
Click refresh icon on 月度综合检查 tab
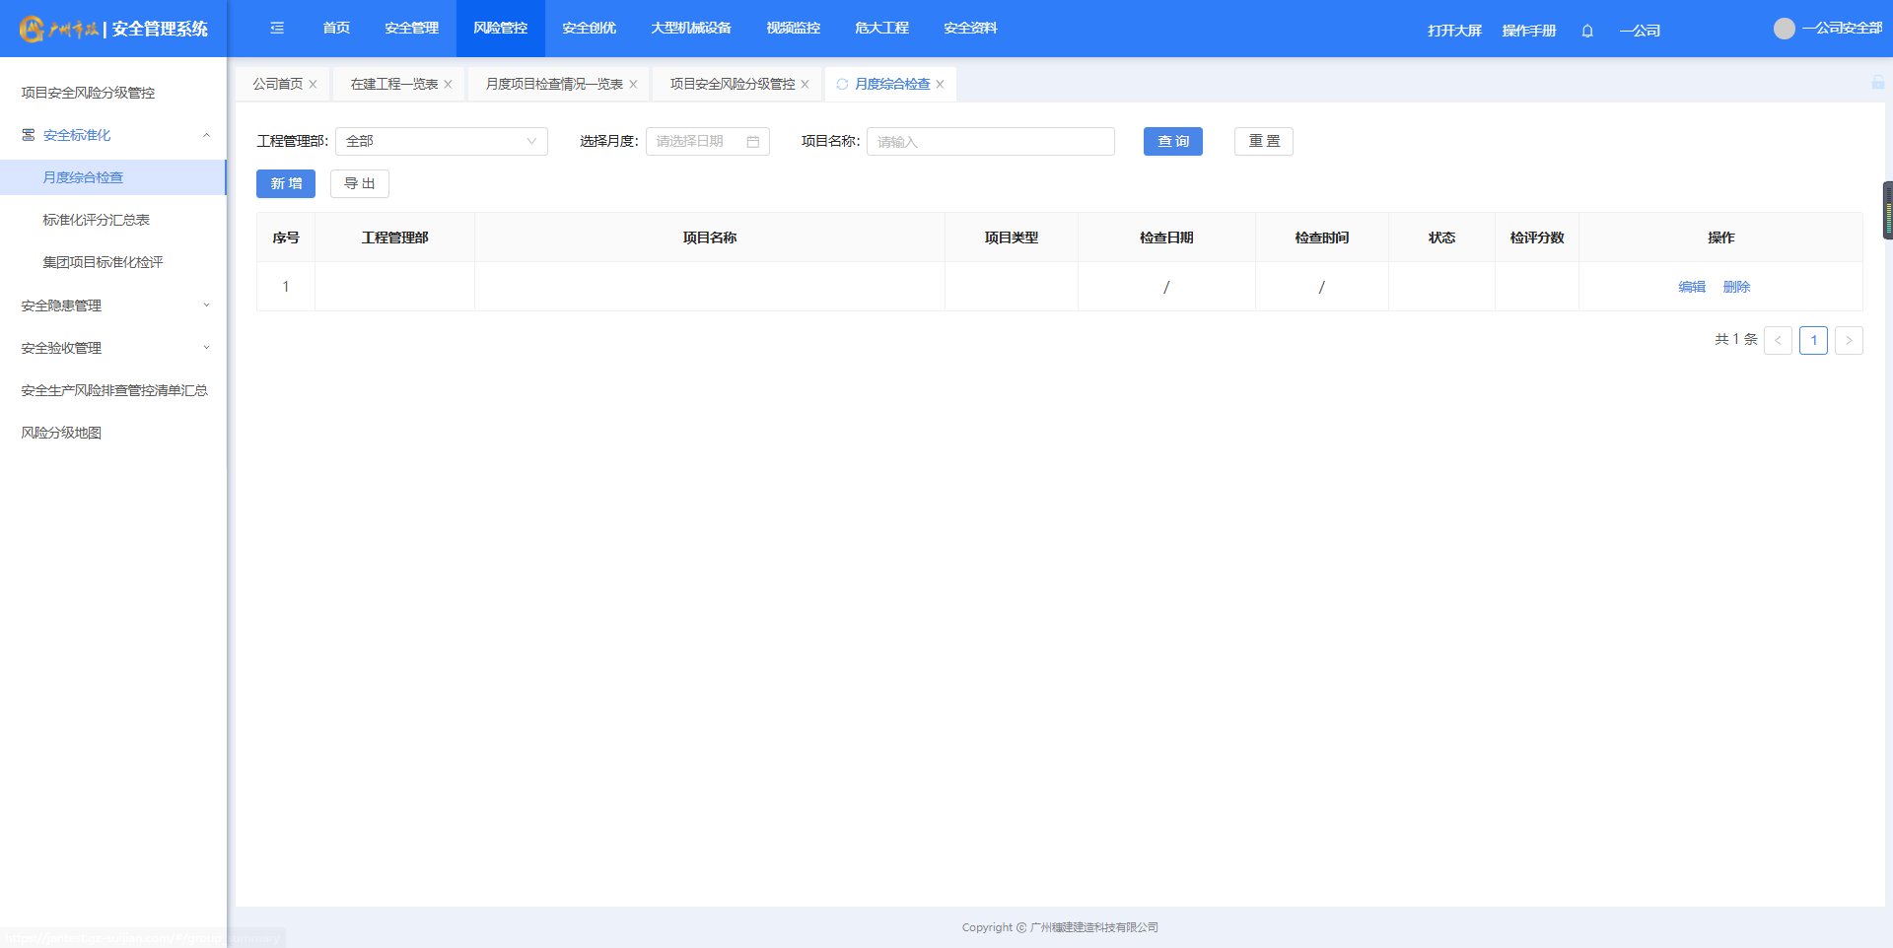pos(842,85)
